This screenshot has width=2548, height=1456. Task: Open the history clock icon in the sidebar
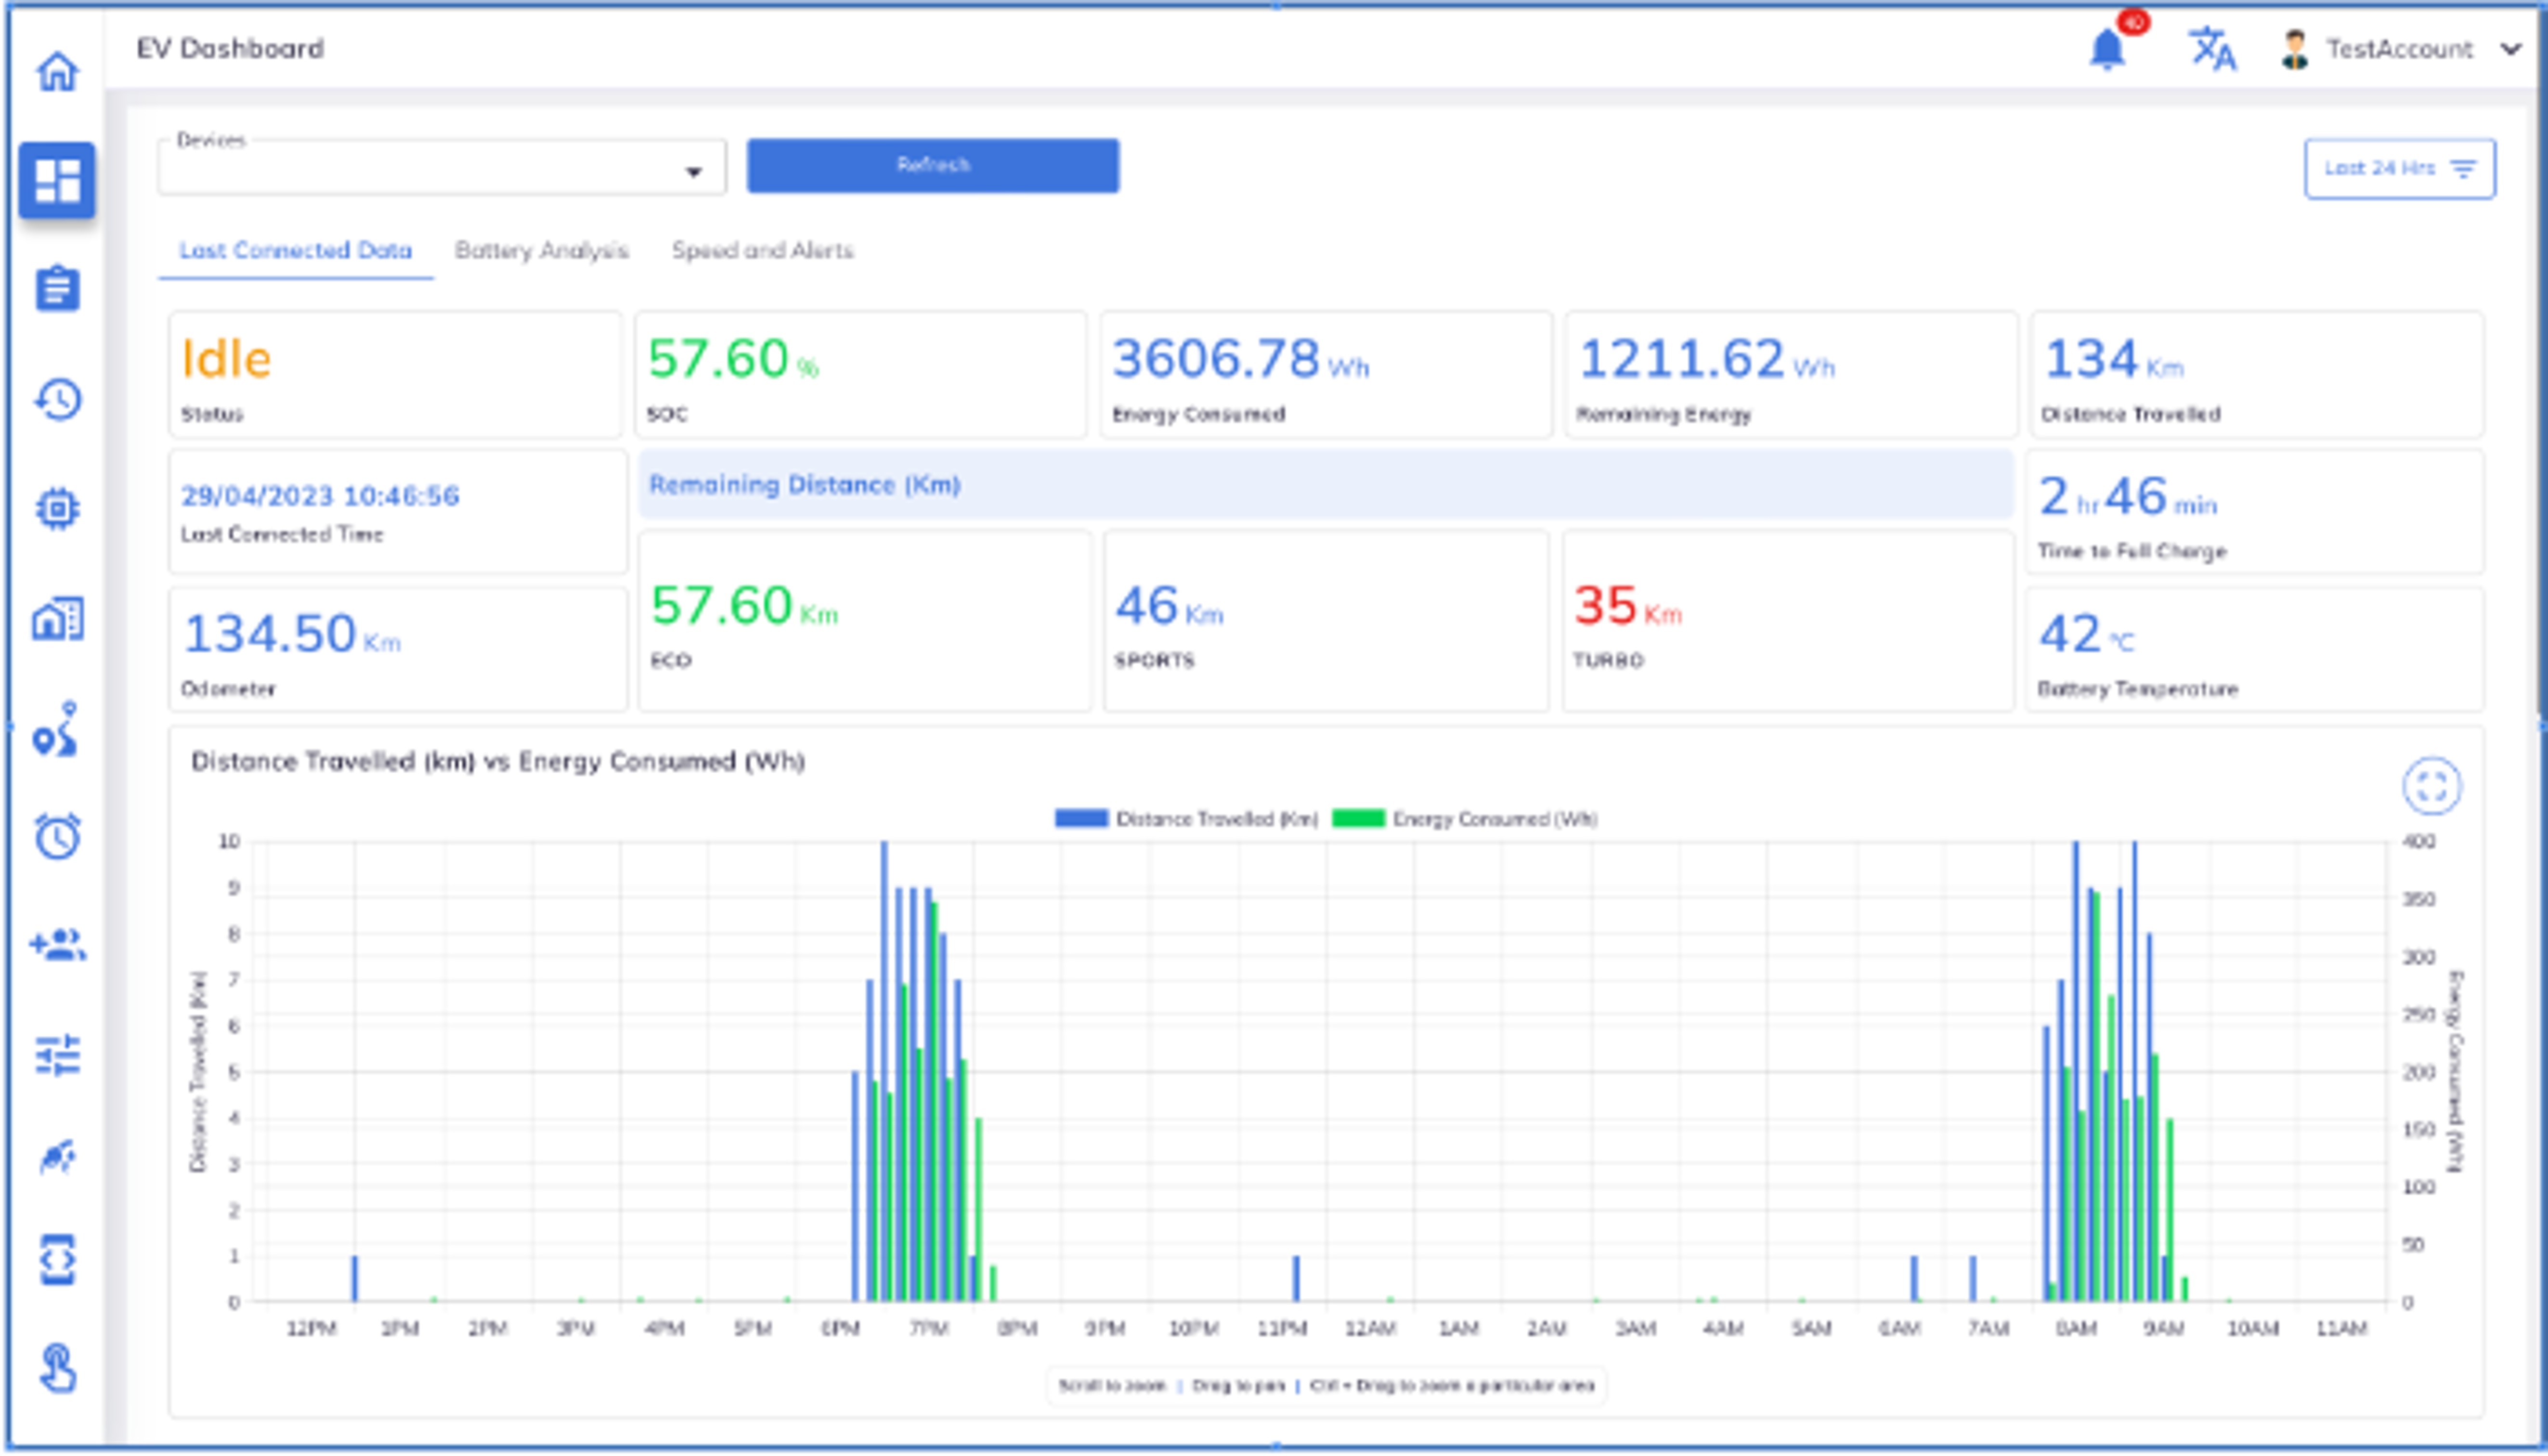(57, 399)
